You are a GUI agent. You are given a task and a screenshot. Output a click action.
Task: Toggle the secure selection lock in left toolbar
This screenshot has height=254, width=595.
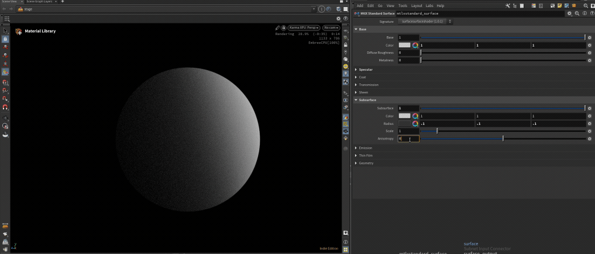(x=5, y=39)
